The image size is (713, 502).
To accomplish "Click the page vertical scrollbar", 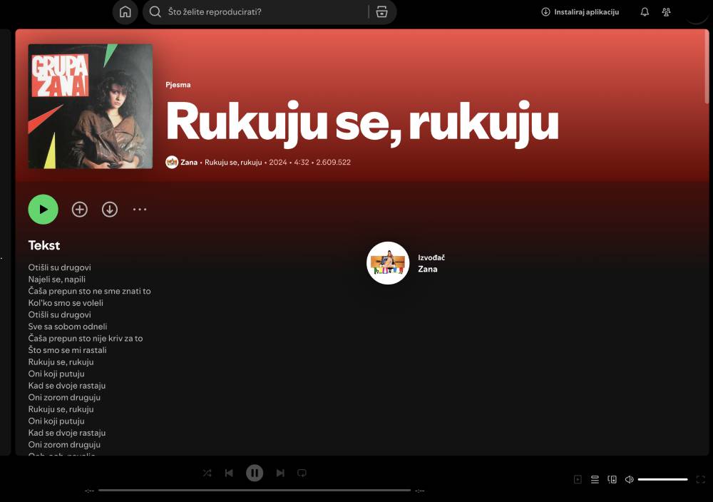I will click(707, 68).
